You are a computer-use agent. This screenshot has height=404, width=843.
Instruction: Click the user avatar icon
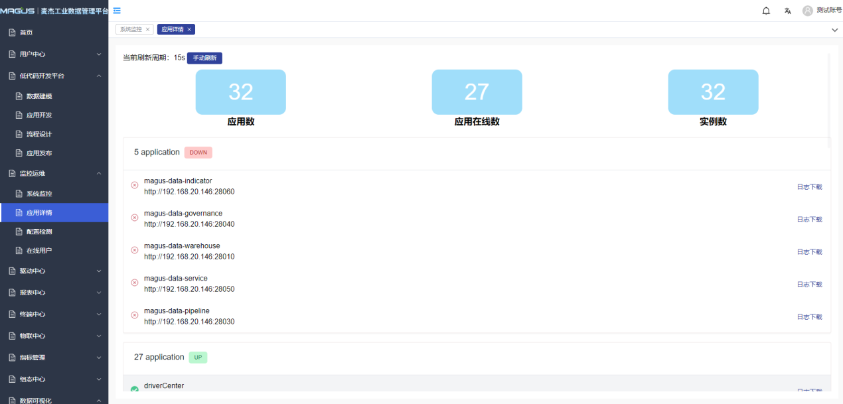(807, 11)
